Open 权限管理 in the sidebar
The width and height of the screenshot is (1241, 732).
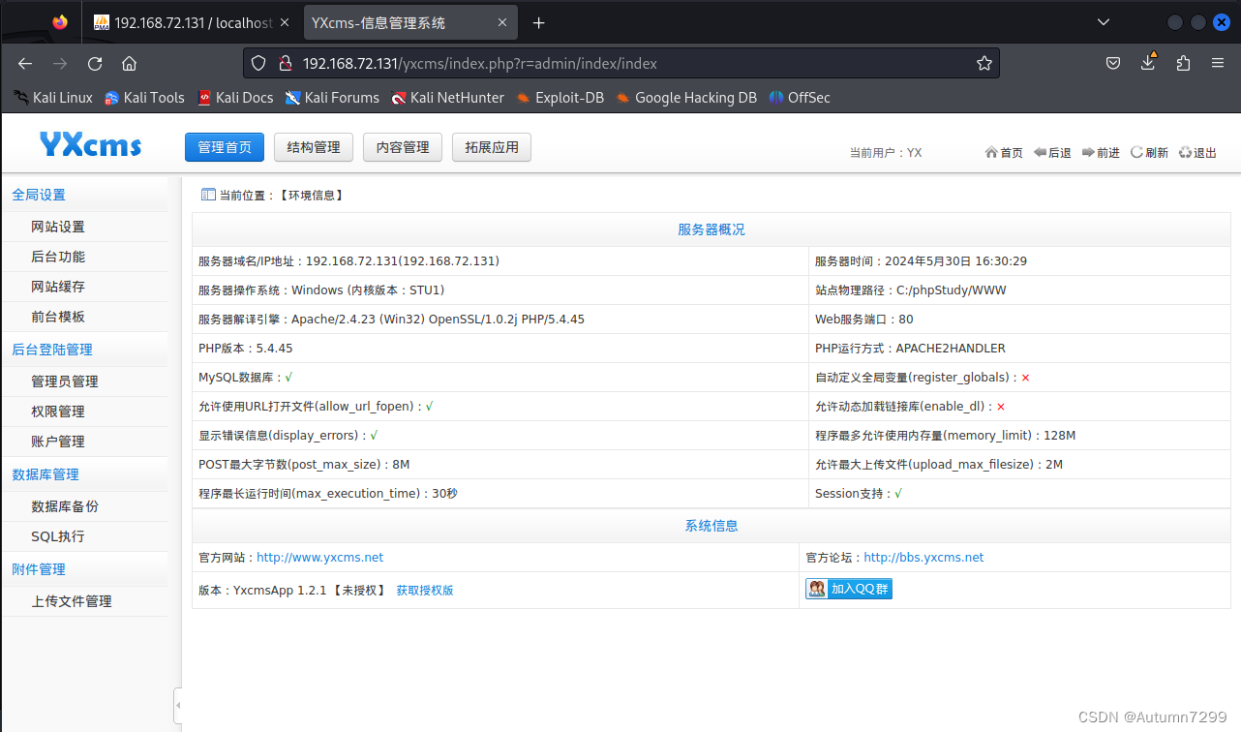coord(58,412)
